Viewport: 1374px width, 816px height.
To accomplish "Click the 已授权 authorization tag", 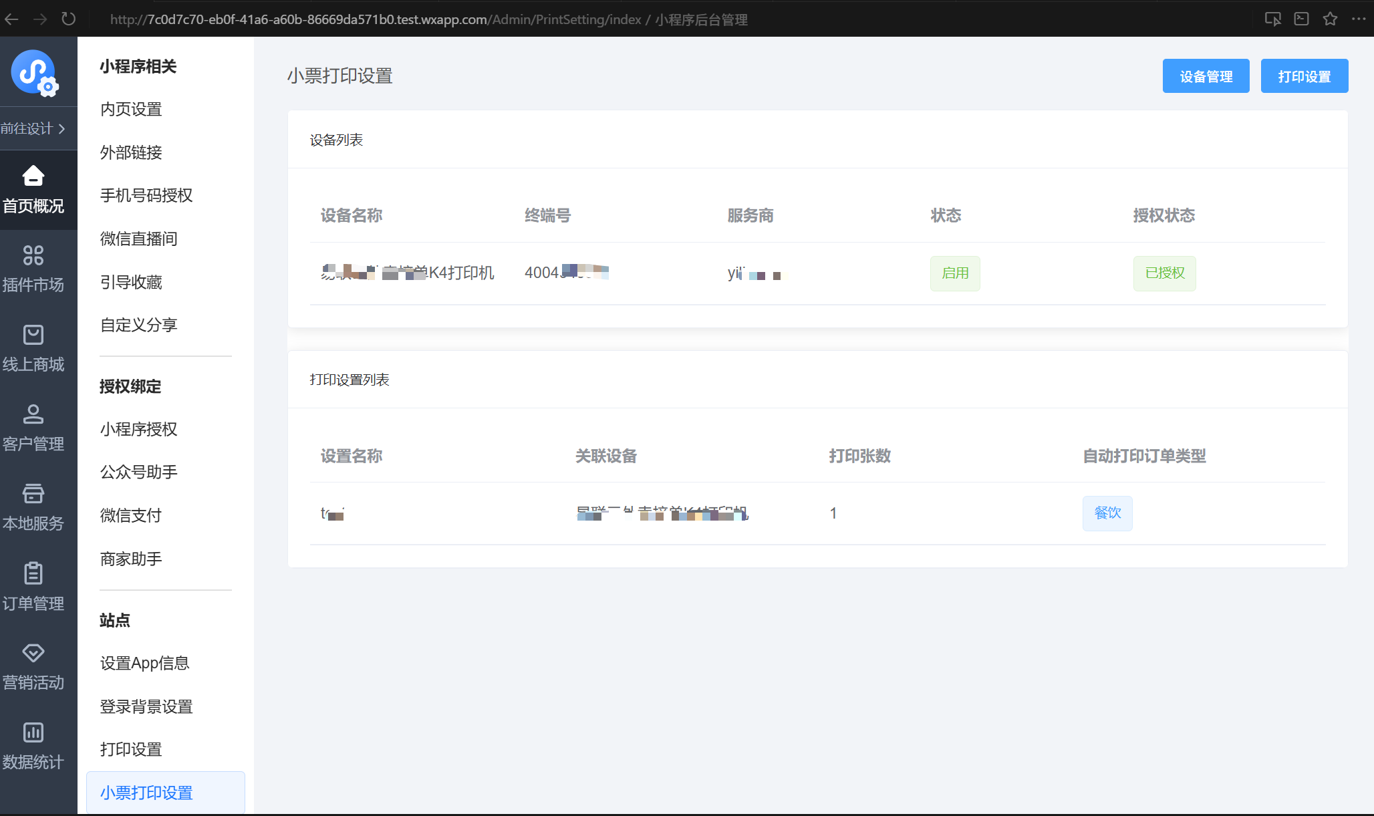I will [1164, 273].
